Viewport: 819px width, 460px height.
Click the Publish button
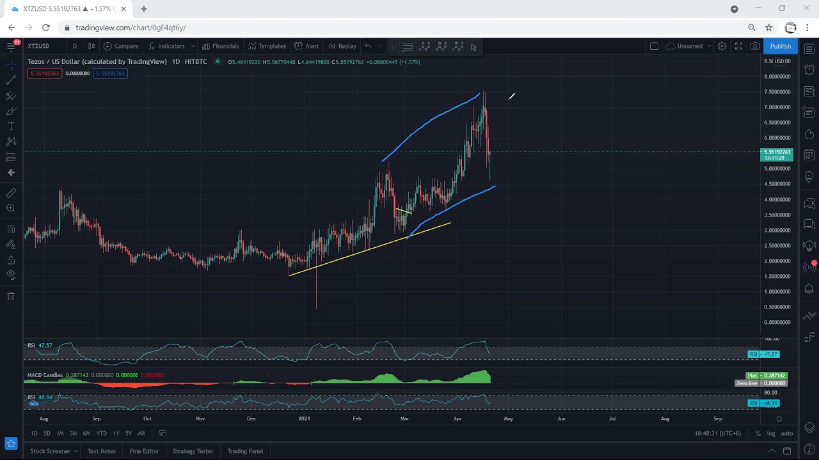point(780,46)
